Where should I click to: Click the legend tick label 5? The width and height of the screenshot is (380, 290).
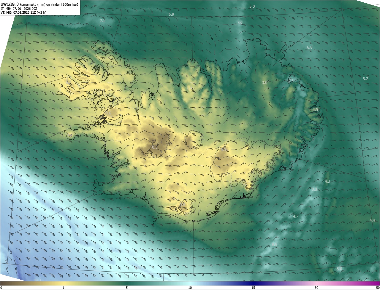[127, 288]
